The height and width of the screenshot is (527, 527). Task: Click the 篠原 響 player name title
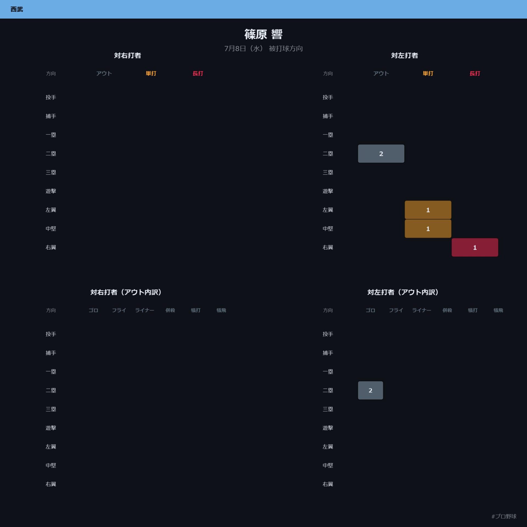263,34
